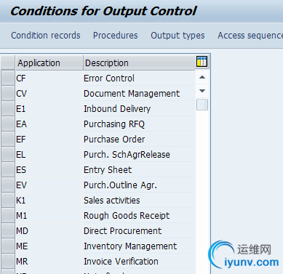
Task: Click application code ES
Action: point(21,170)
